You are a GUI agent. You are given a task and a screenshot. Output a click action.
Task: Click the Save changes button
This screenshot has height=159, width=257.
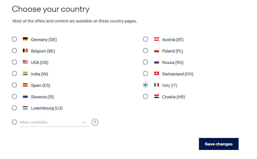click(219, 144)
